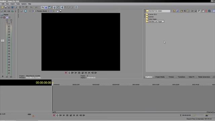
Task: Copy preview snapshot to clipboard
Action: (x=57, y=11)
